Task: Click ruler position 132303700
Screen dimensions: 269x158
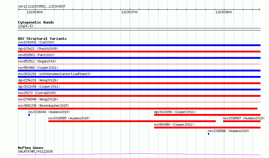Action: click(130, 12)
